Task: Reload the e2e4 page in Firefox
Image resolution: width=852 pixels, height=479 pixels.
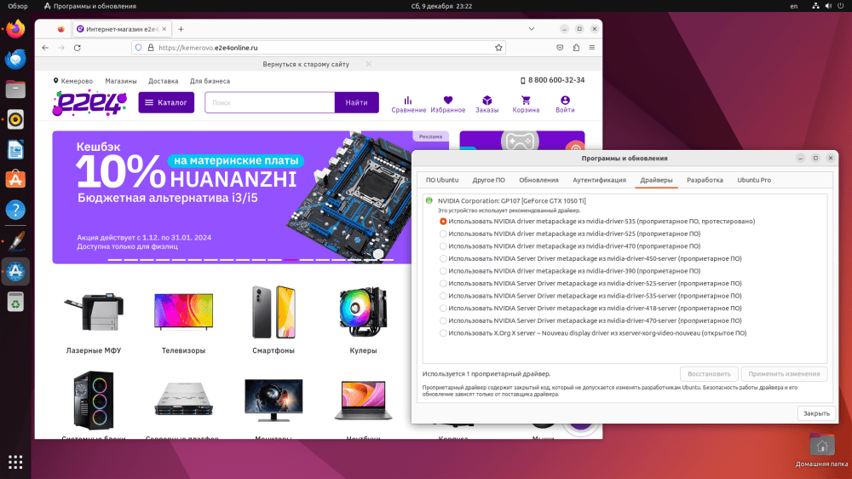Action: (x=78, y=48)
